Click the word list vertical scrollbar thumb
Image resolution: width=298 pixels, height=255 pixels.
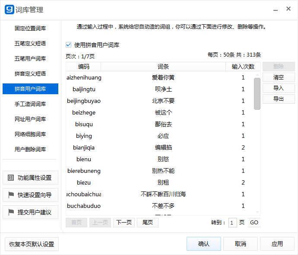point(257,93)
